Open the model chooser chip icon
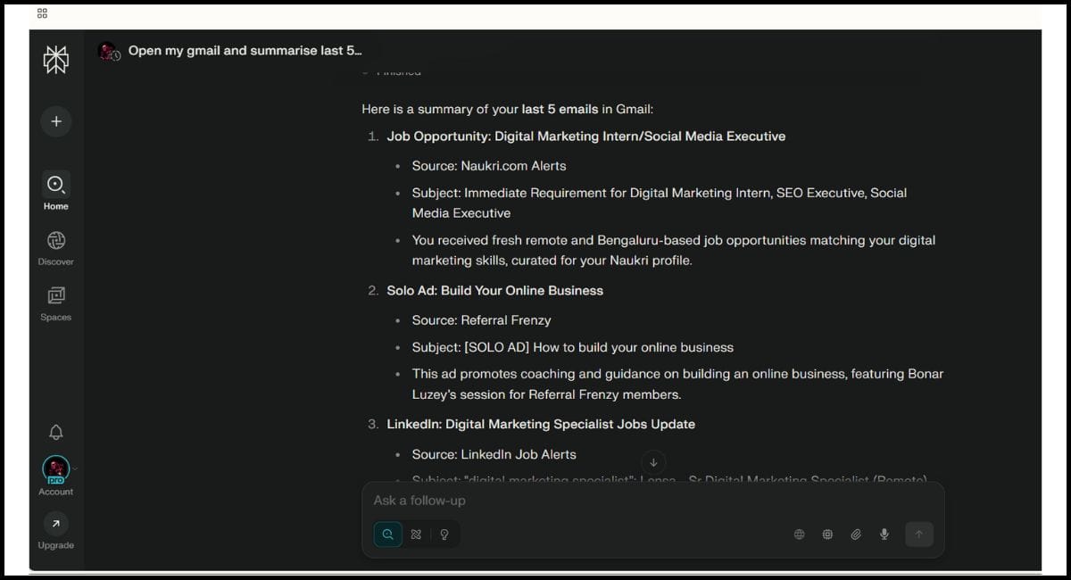Screen dimensions: 1071x580 (827, 534)
